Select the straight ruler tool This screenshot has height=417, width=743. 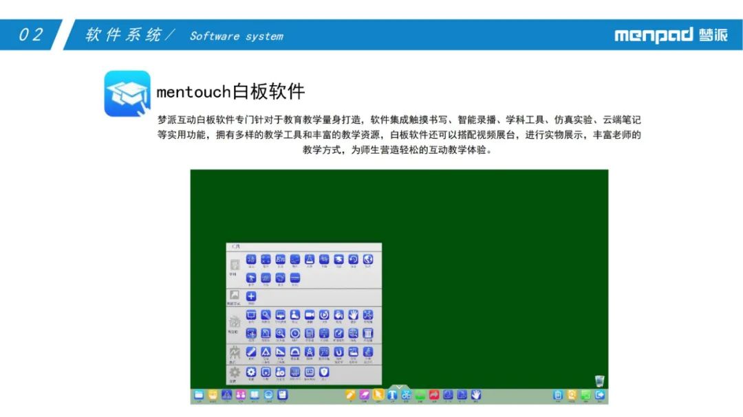tap(251, 352)
